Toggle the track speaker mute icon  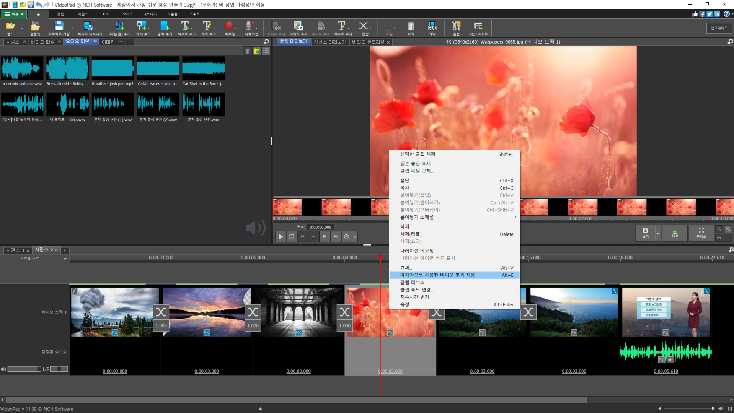[x=3, y=369]
